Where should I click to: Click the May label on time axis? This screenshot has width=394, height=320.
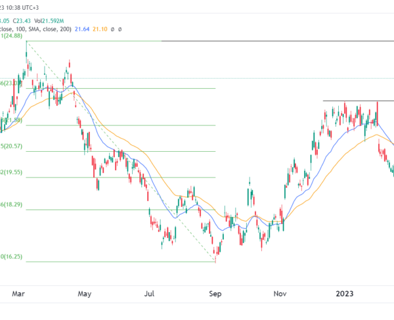coord(85,294)
